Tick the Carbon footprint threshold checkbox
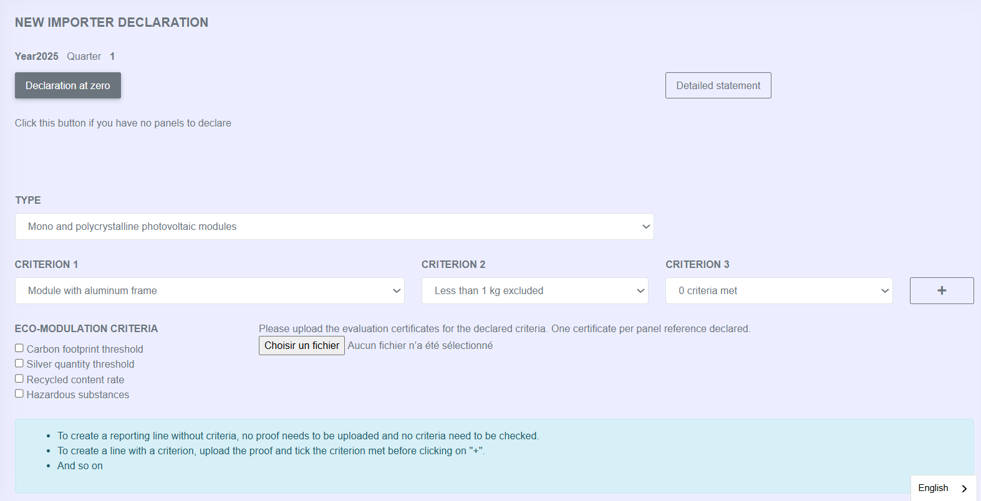Image resolution: width=981 pixels, height=501 pixels. point(19,348)
